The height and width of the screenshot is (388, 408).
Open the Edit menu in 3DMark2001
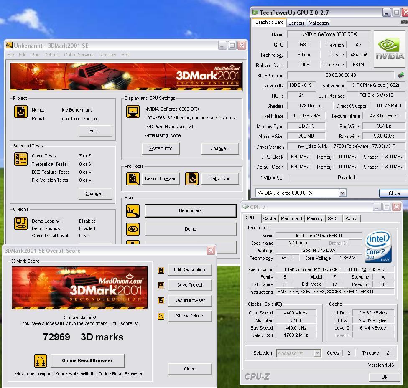(x=23, y=55)
